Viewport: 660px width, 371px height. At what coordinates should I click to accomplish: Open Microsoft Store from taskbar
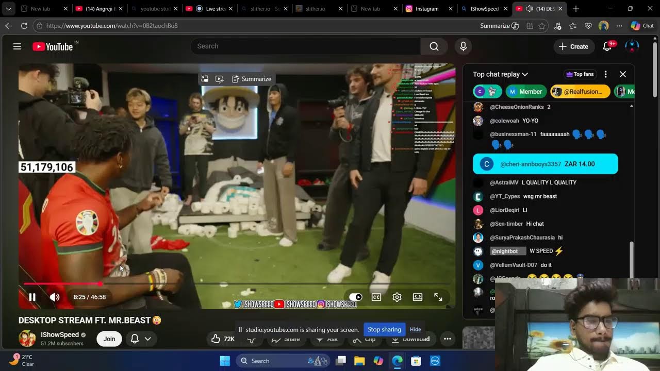(416, 361)
